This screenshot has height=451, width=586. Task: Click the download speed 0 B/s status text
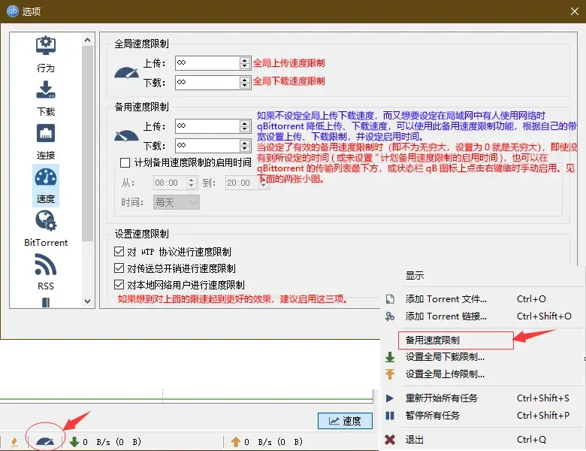pos(111,442)
